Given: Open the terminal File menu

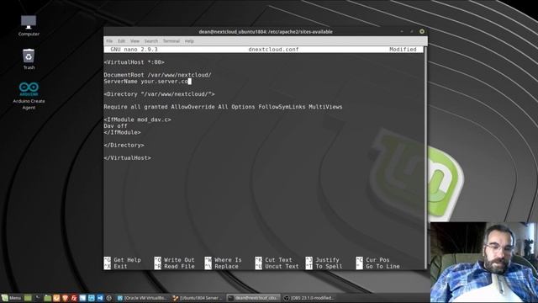Looking at the screenshot, I should [109, 41].
